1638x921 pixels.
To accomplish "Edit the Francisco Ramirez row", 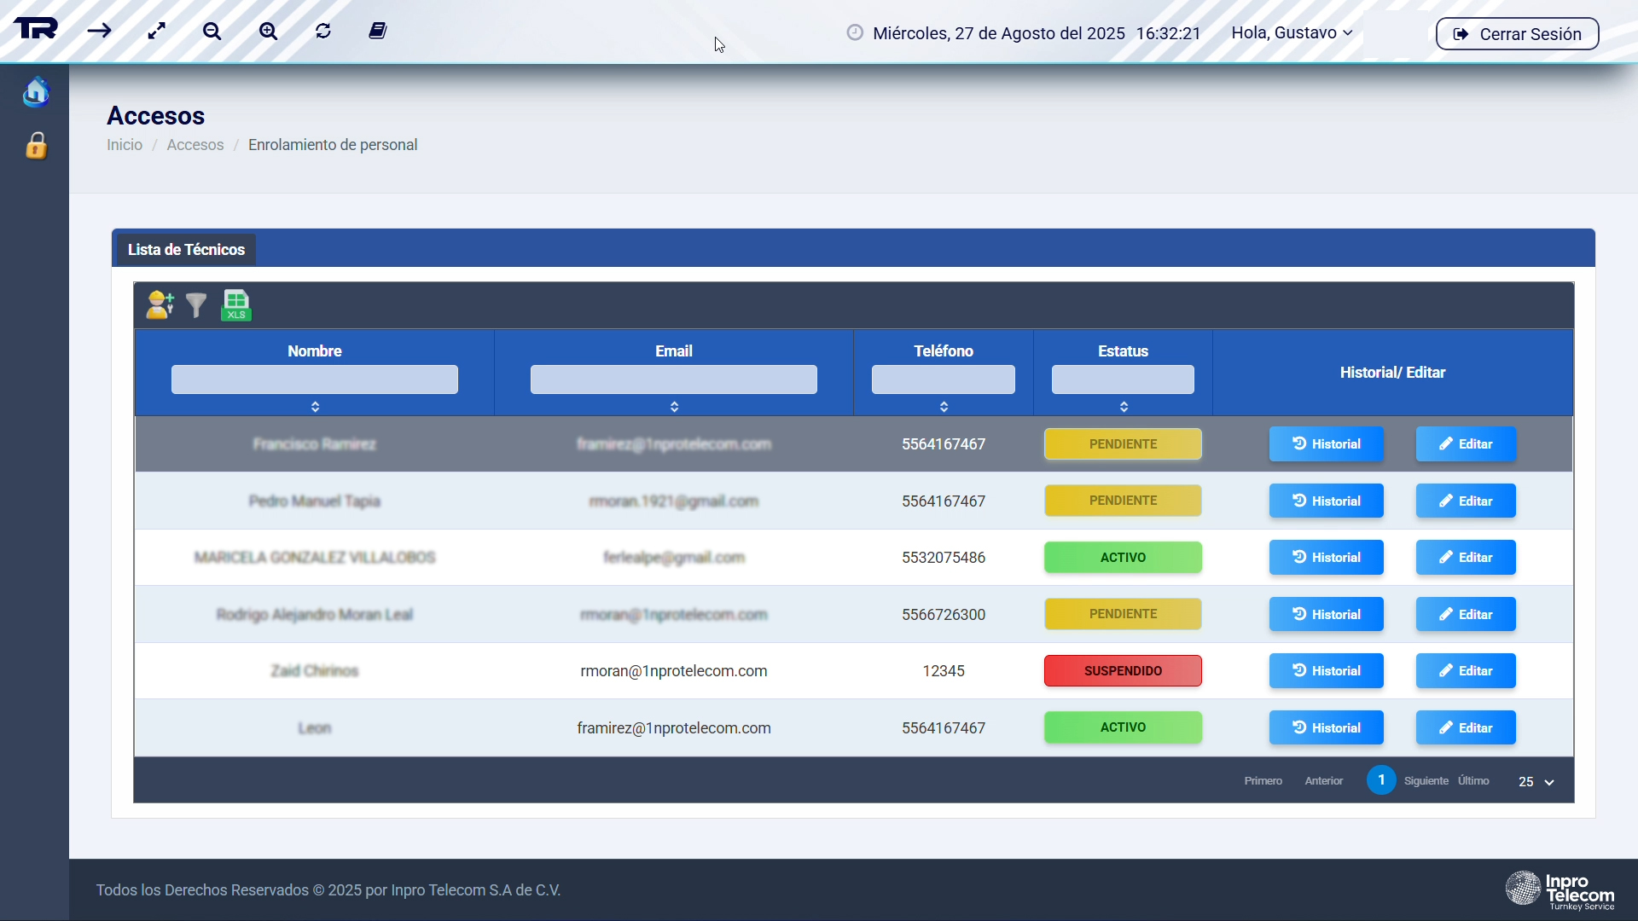I will [1466, 444].
